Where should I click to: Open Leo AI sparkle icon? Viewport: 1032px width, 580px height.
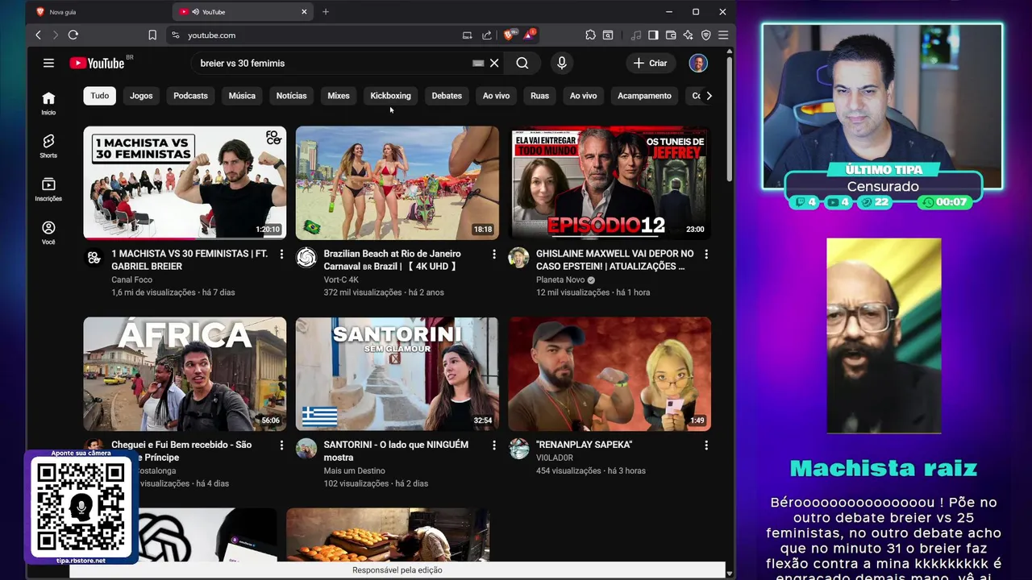[x=688, y=35]
